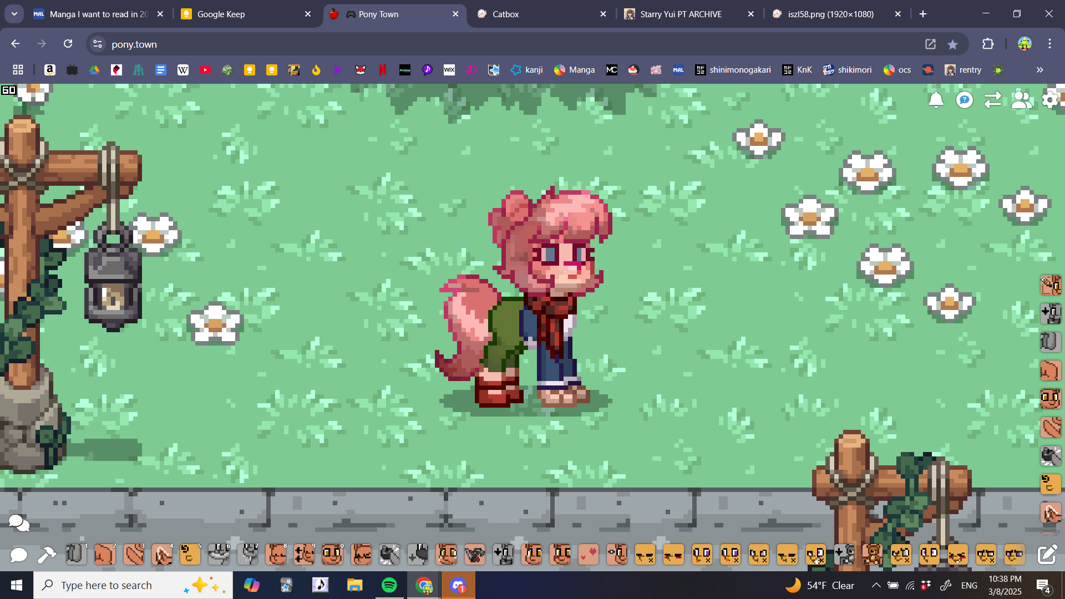Switch to the Catbox tab
This screenshot has width=1065, height=599.
click(x=505, y=14)
